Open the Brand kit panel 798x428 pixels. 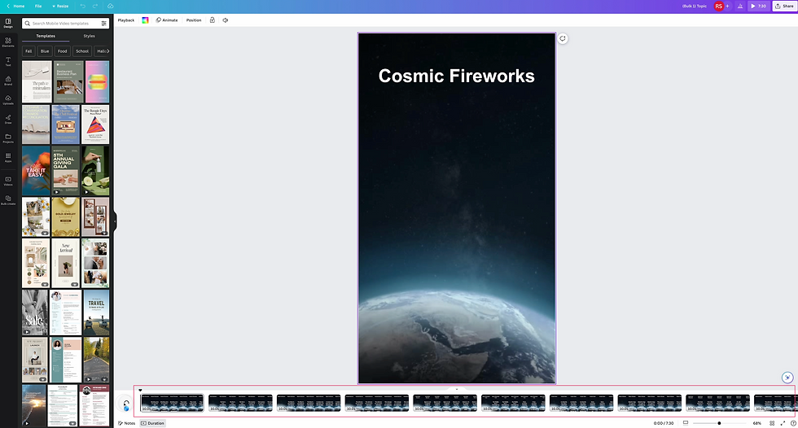coord(8,81)
